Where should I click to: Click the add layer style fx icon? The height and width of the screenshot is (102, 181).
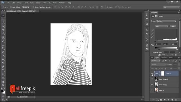tap(157, 100)
